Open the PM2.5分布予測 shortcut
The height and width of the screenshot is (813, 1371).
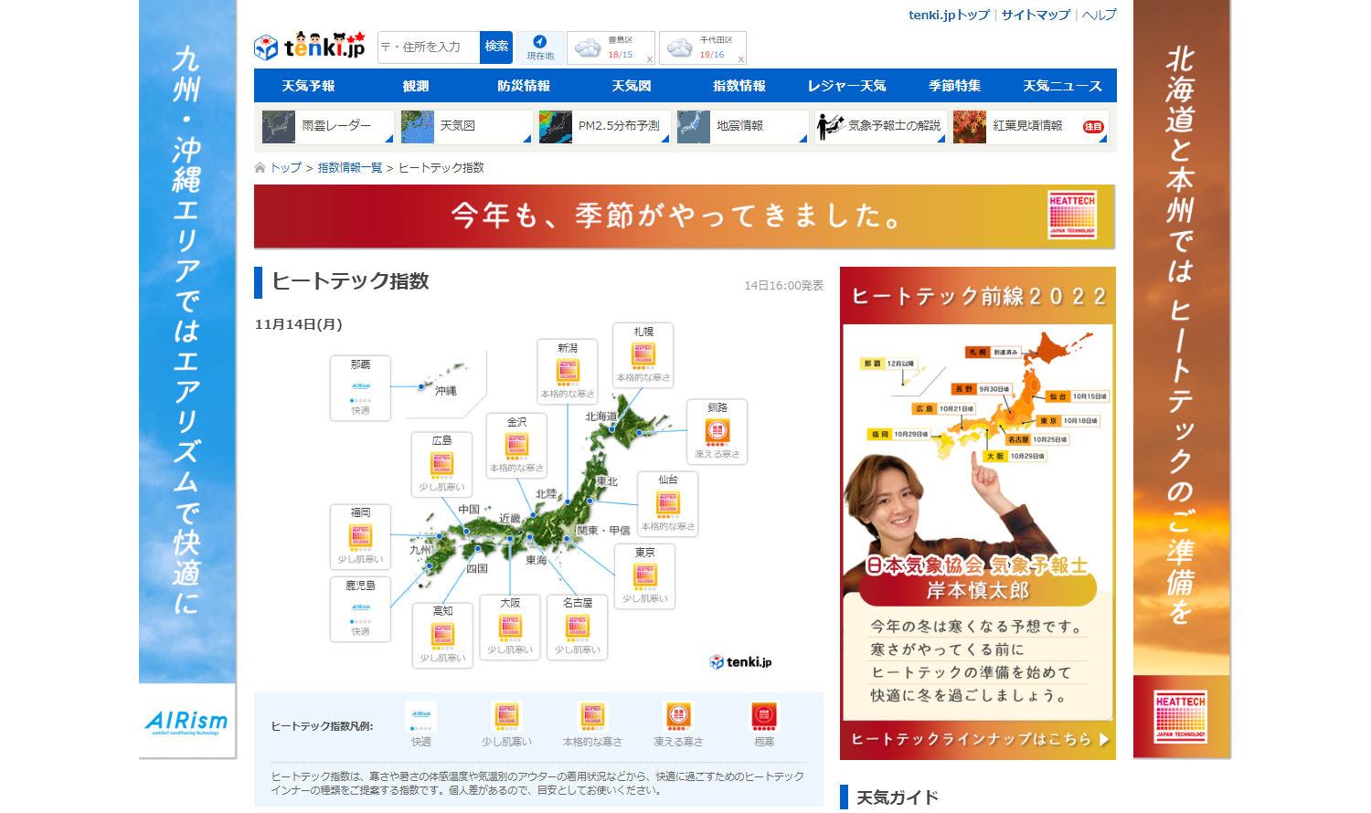[x=604, y=127]
